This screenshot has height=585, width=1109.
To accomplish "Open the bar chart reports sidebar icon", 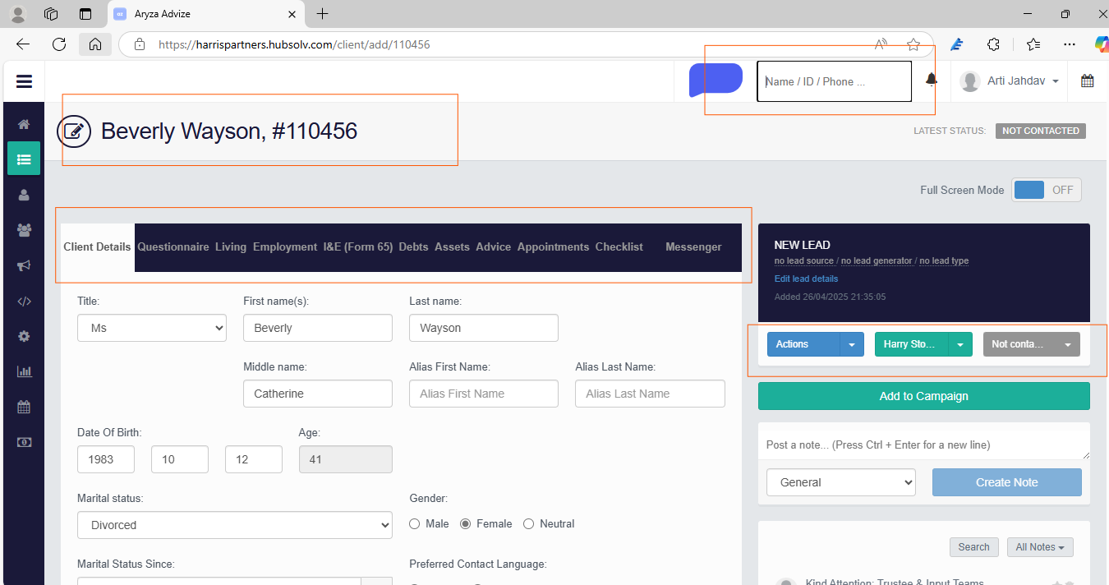I will 24,371.
